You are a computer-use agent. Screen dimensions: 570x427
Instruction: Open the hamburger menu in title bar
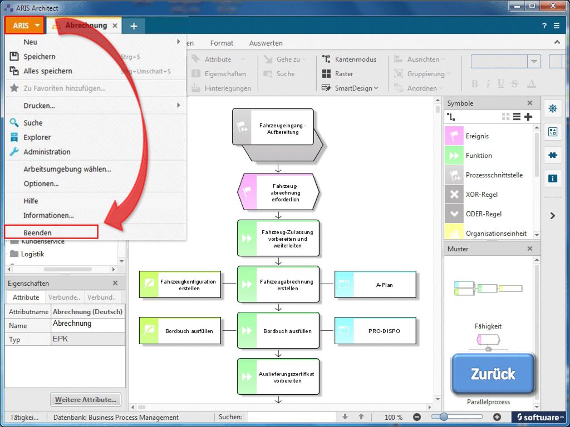pos(557,26)
